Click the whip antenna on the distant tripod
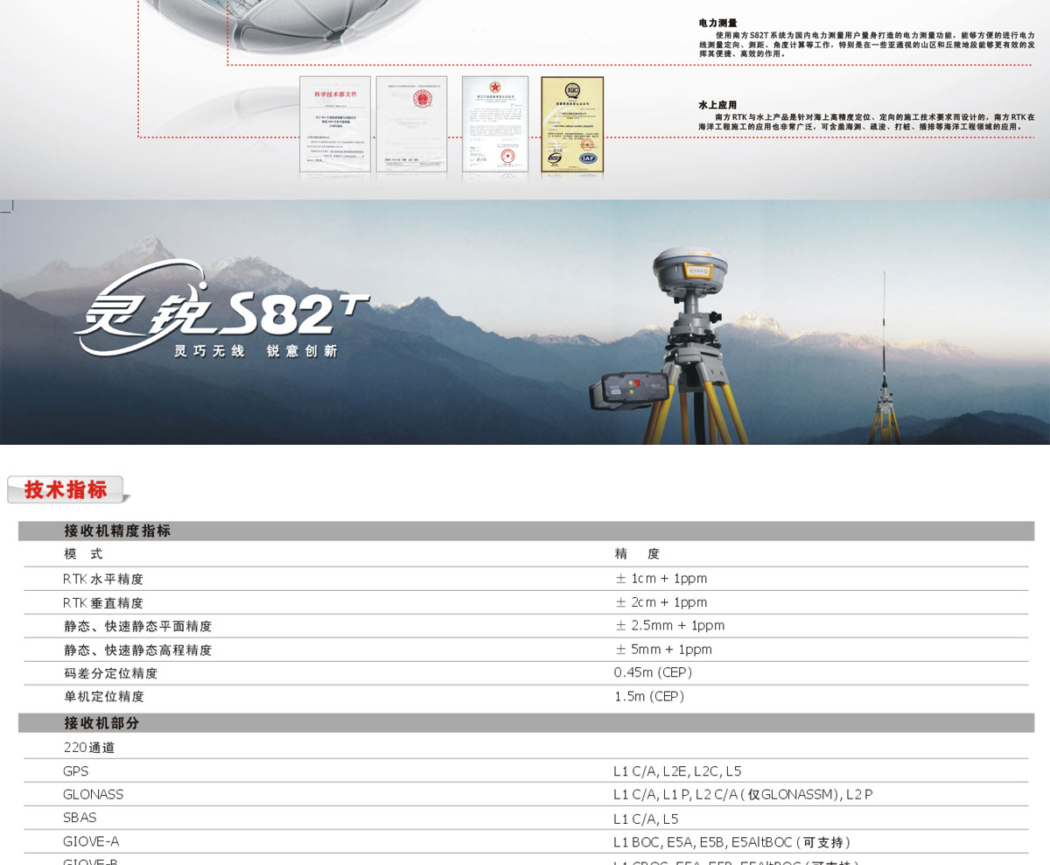1050x865 pixels. pos(884,328)
